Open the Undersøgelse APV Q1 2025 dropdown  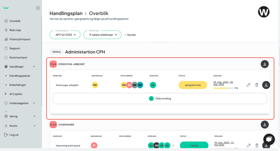65,35
